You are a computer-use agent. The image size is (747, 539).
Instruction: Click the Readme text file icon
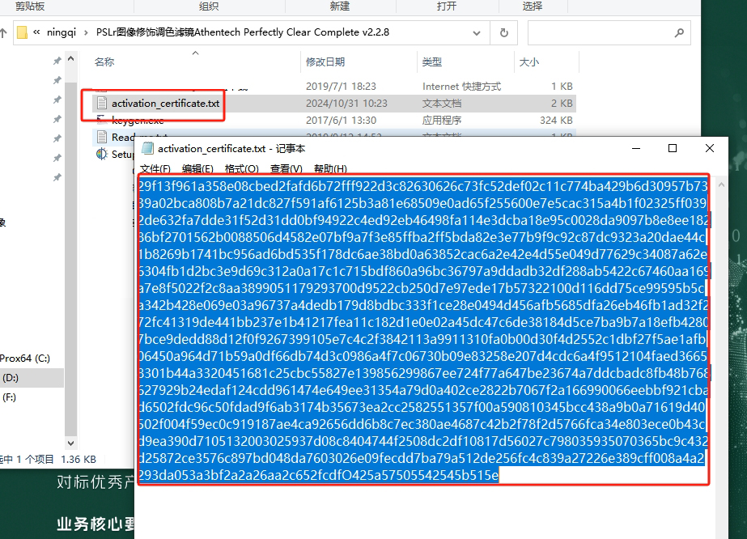(x=101, y=138)
